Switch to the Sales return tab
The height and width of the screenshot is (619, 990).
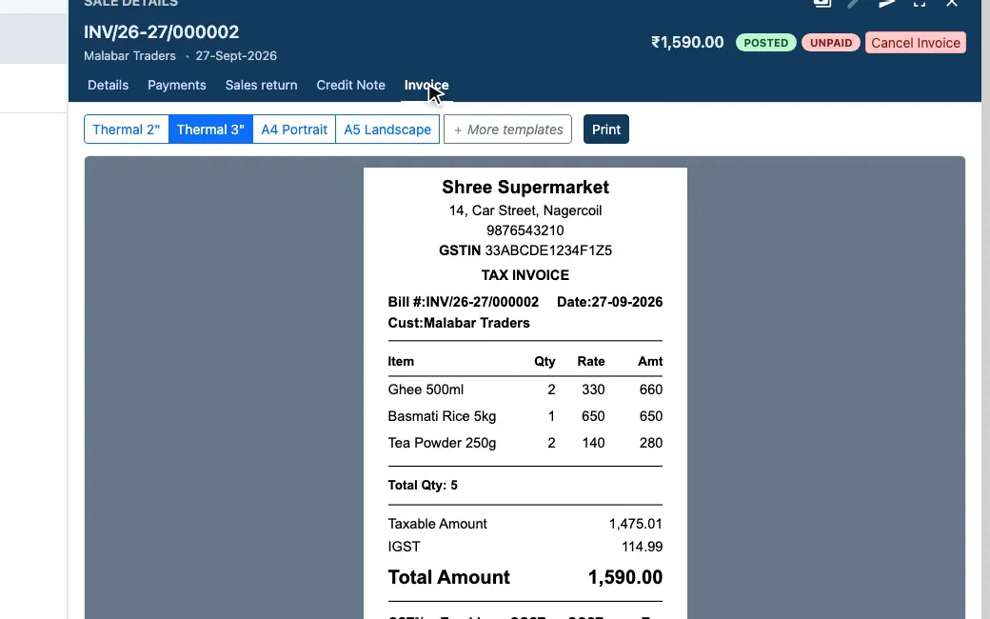(262, 86)
